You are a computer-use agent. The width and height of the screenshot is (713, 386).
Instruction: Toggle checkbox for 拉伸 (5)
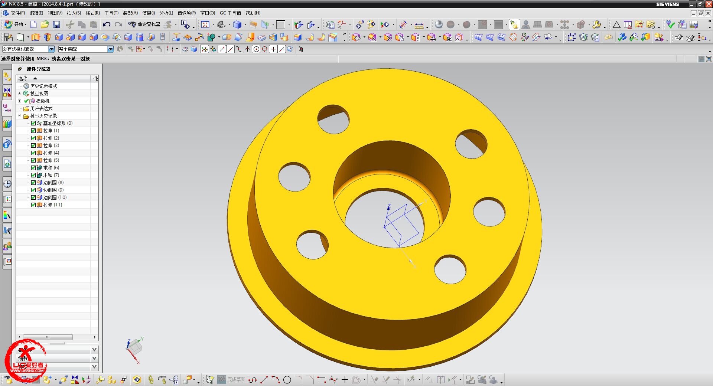pos(33,160)
